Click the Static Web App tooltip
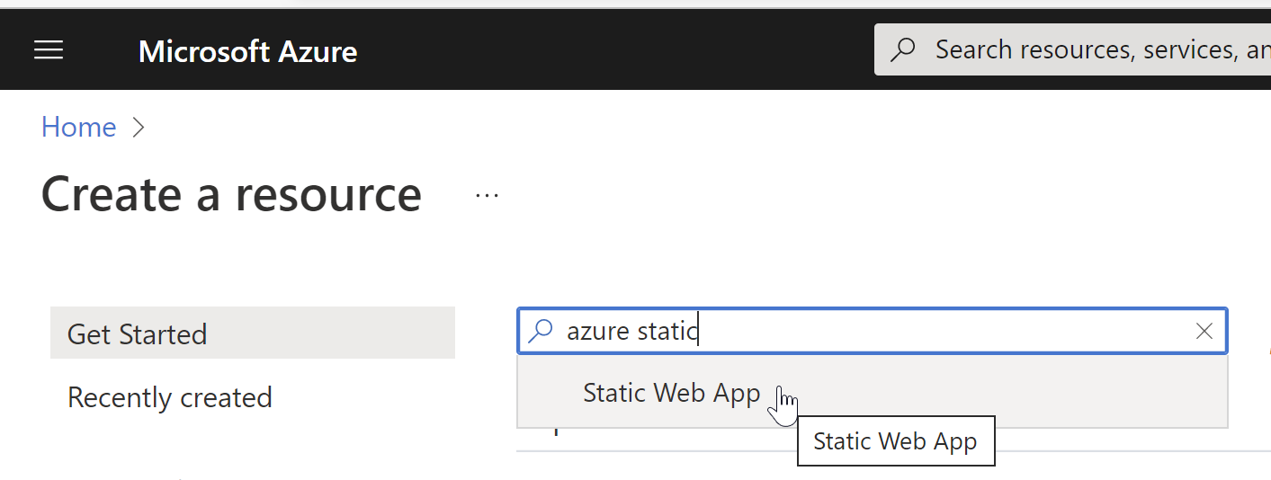This screenshot has width=1271, height=480. click(x=895, y=441)
